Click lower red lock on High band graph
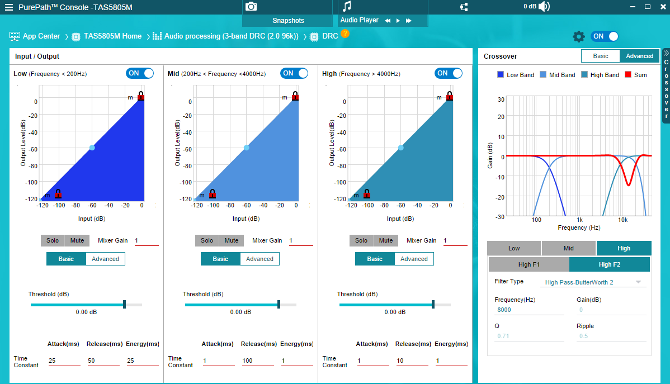The height and width of the screenshot is (384, 670). click(367, 193)
